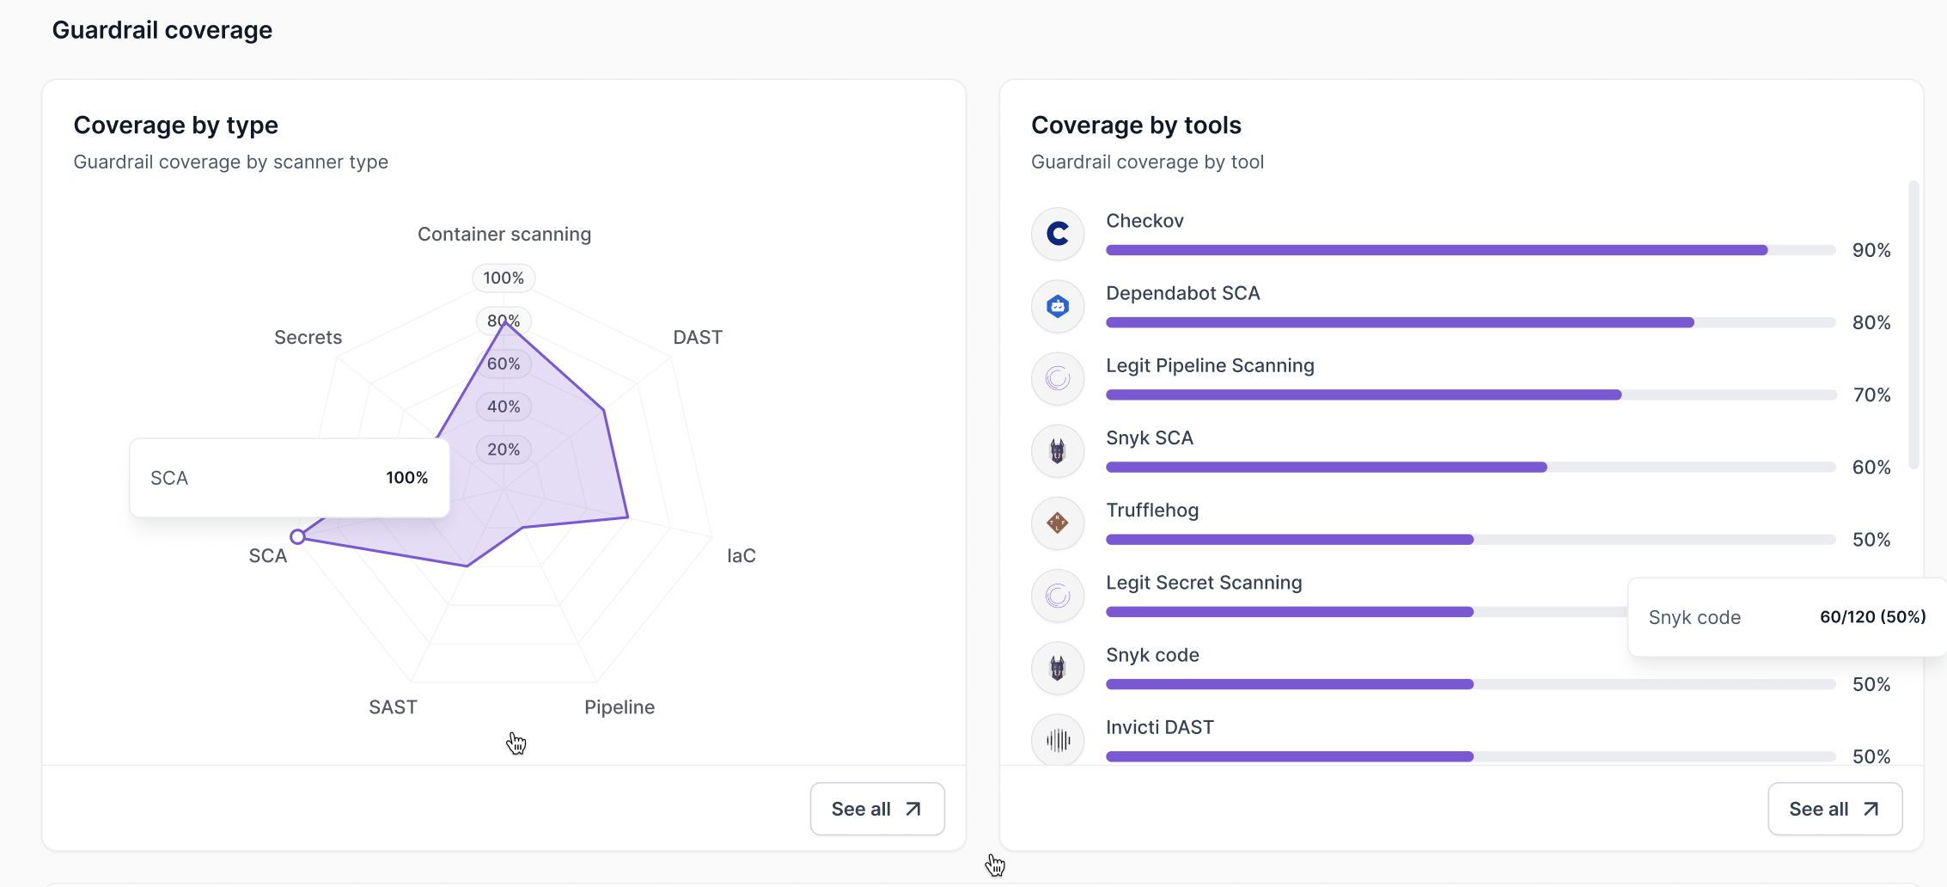
Task: Click the Checkov tool icon
Action: coord(1058,234)
